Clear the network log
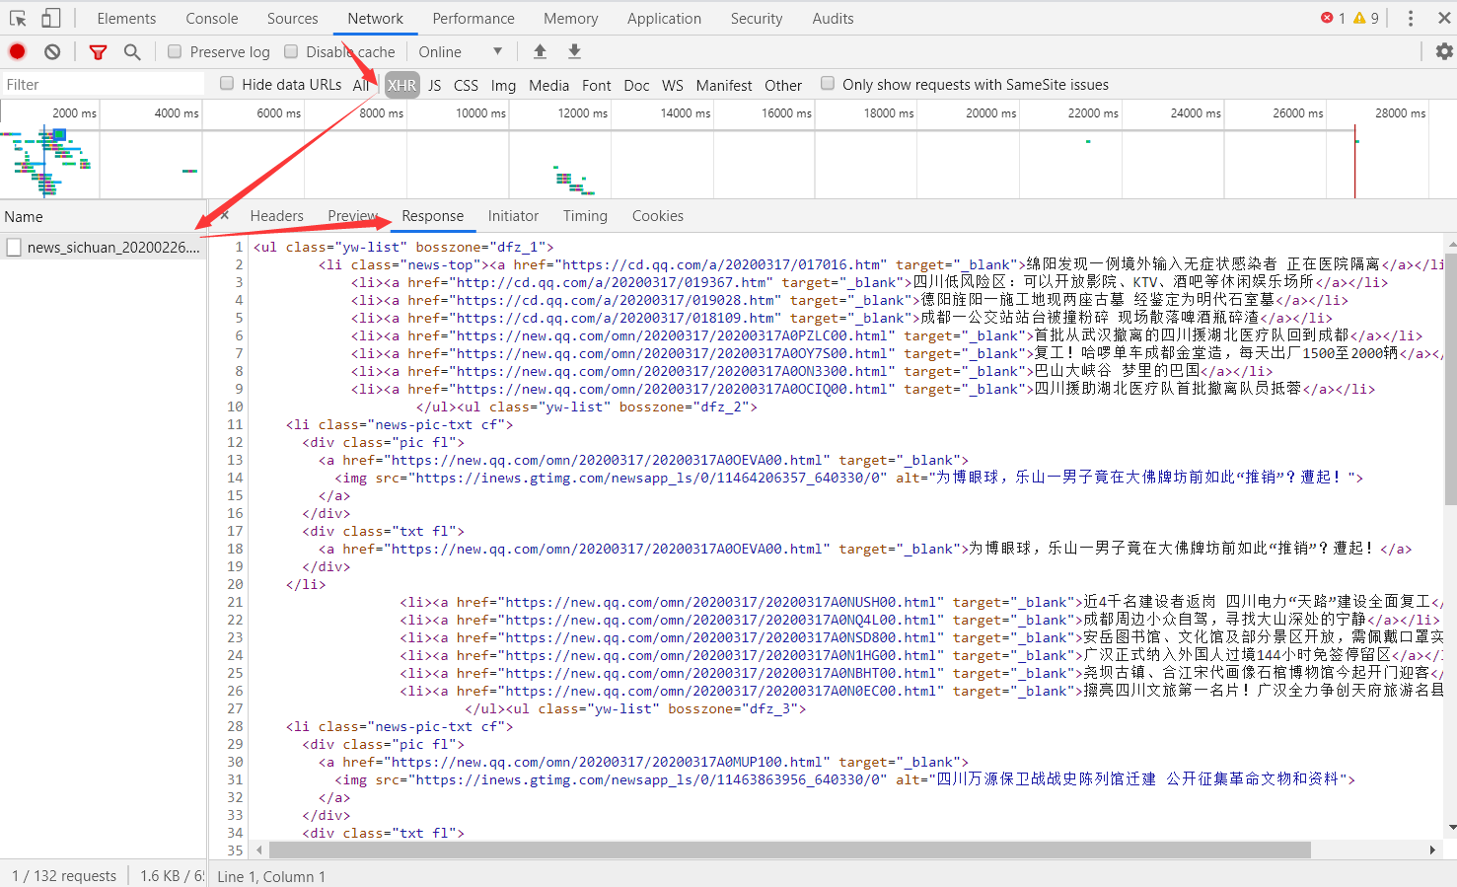 tap(52, 52)
